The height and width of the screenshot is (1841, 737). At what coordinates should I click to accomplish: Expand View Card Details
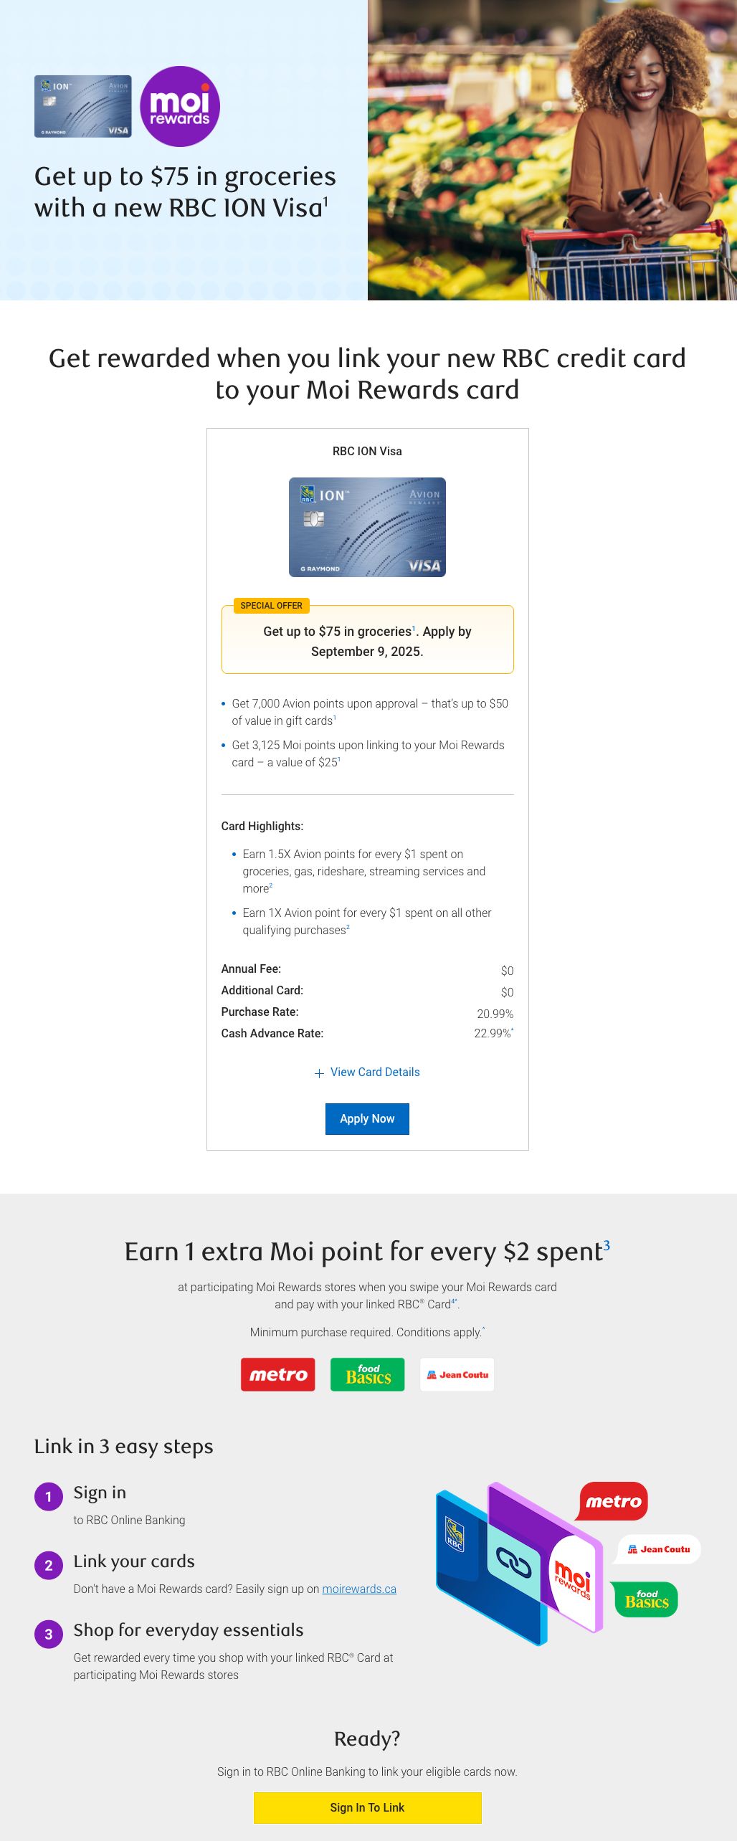(374, 1072)
